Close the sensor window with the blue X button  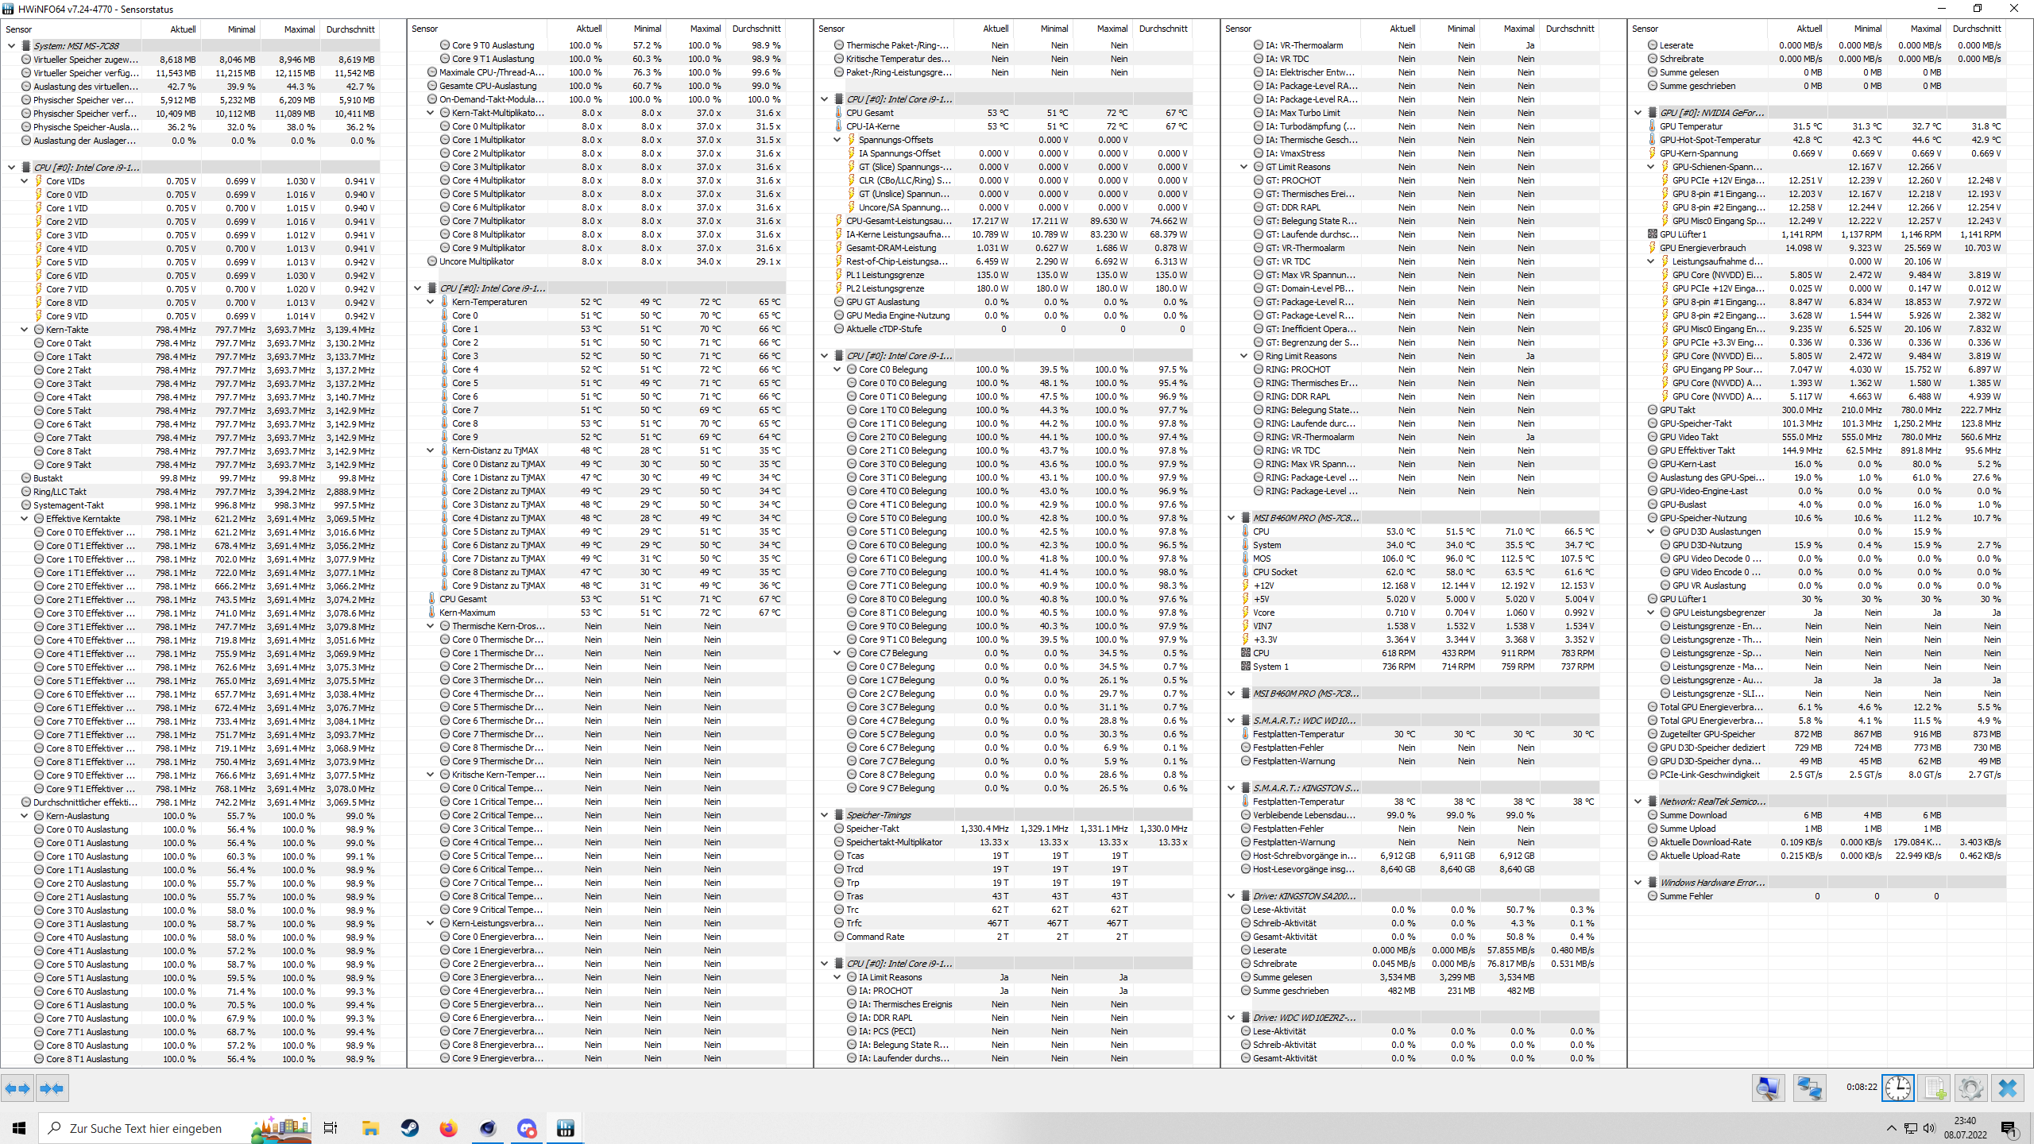[2010, 1088]
